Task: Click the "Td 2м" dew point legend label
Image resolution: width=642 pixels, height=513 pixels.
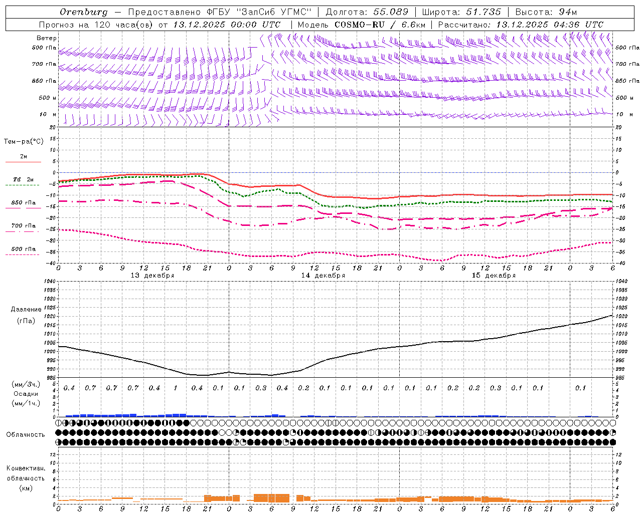Action: (24, 179)
